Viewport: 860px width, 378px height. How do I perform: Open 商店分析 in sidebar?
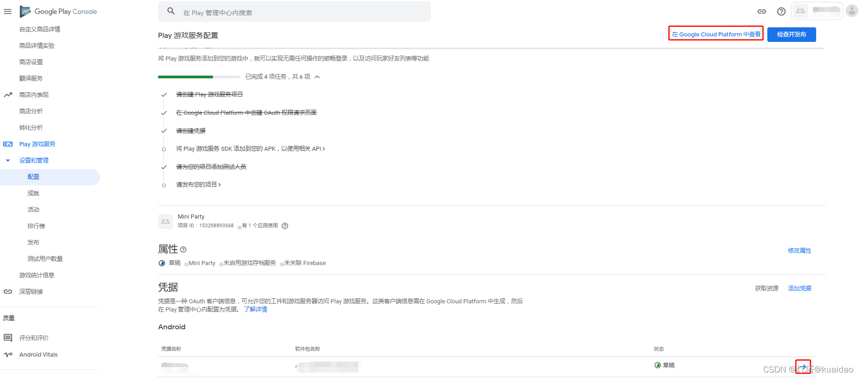click(31, 111)
